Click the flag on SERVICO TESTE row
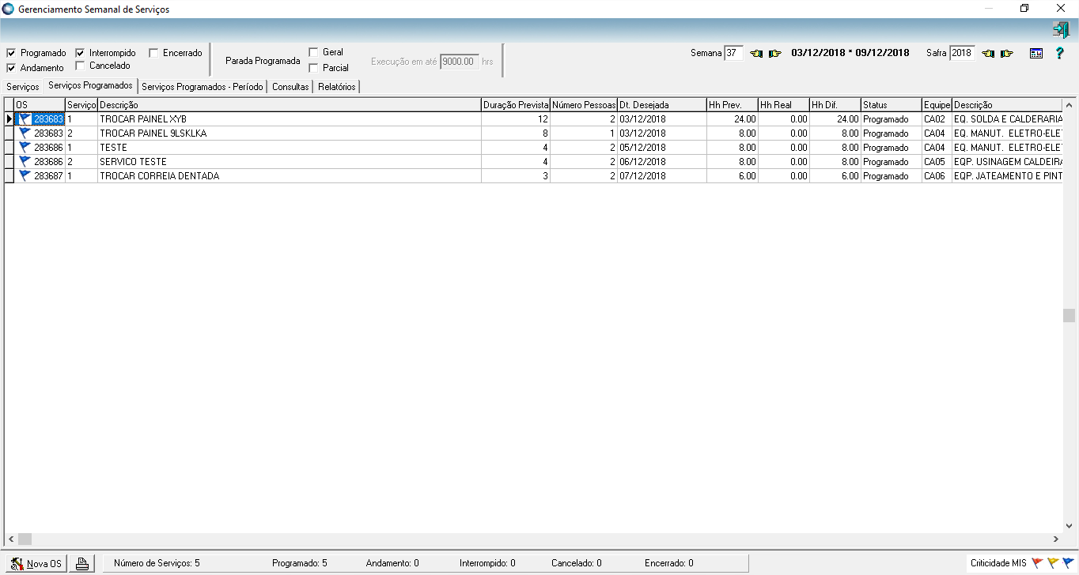This screenshot has width=1079, height=575. 25,162
